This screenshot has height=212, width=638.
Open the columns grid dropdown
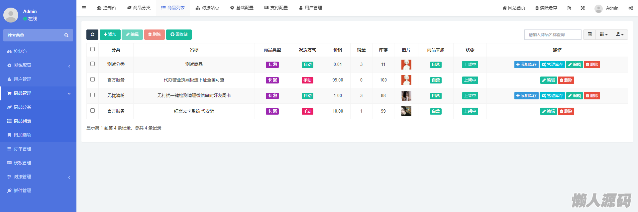click(x=603, y=34)
